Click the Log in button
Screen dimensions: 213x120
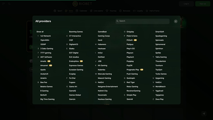(x=186, y=4)
